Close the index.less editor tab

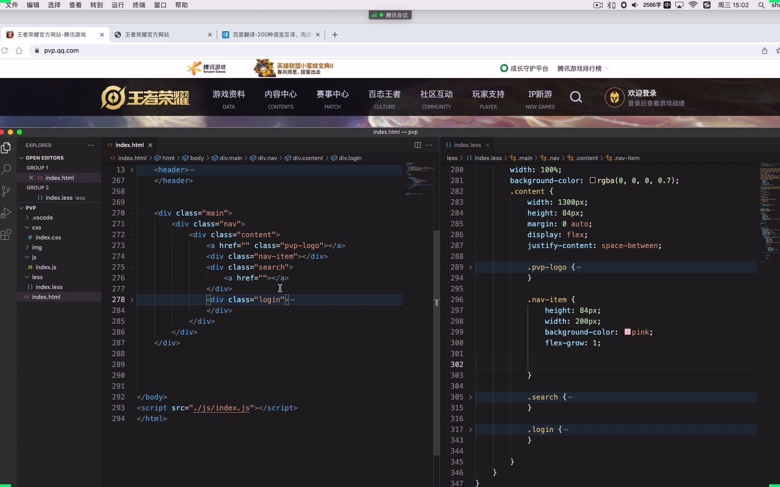click(487, 145)
